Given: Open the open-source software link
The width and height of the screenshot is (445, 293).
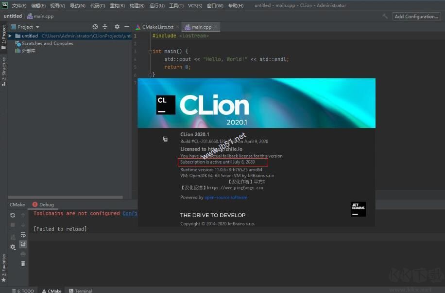Looking at the screenshot, I should [226, 197].
